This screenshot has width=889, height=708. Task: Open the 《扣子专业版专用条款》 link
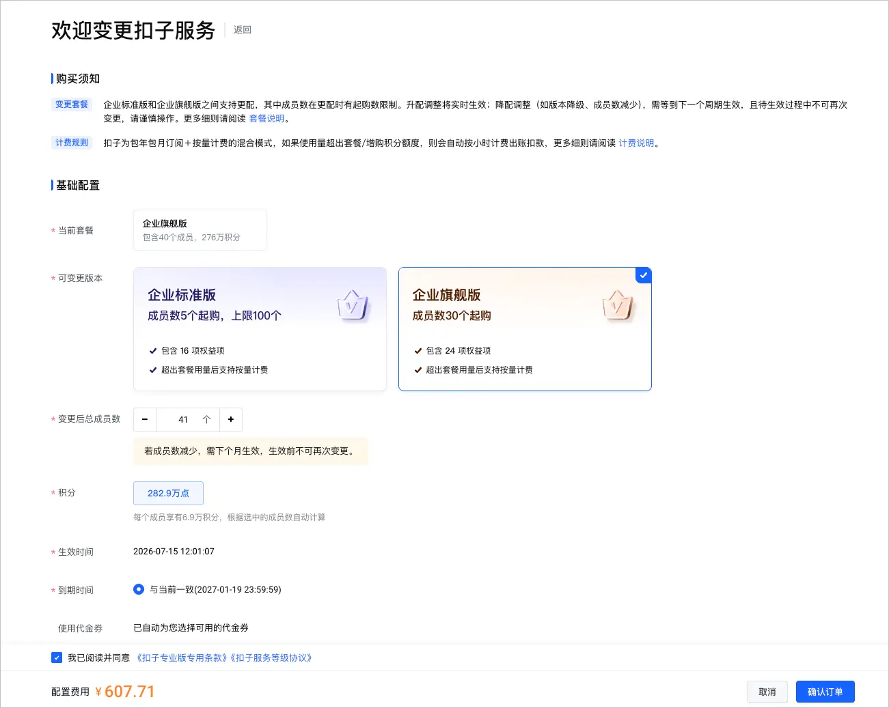[180, 658]
